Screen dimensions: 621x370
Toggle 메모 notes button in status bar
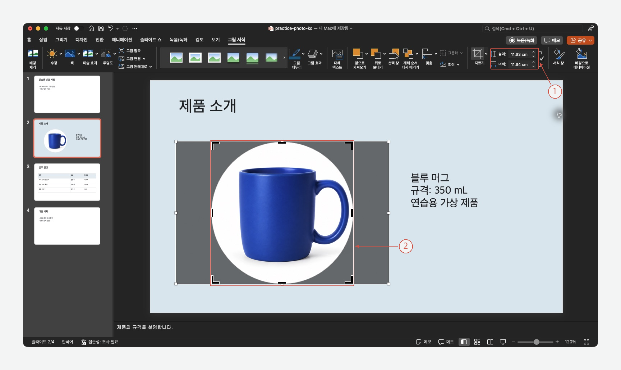click(x=423, y=342)
